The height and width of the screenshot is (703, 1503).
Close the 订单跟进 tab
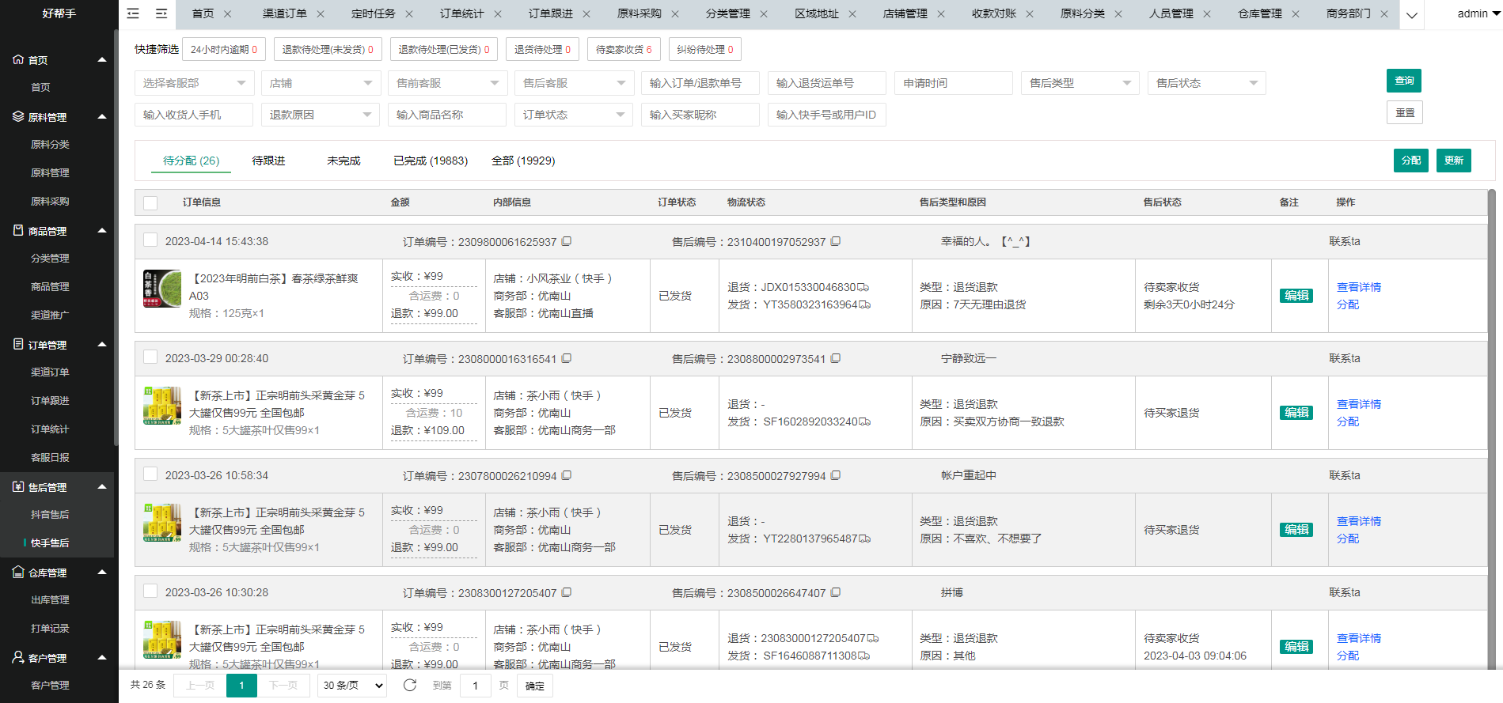pos(586,14)
